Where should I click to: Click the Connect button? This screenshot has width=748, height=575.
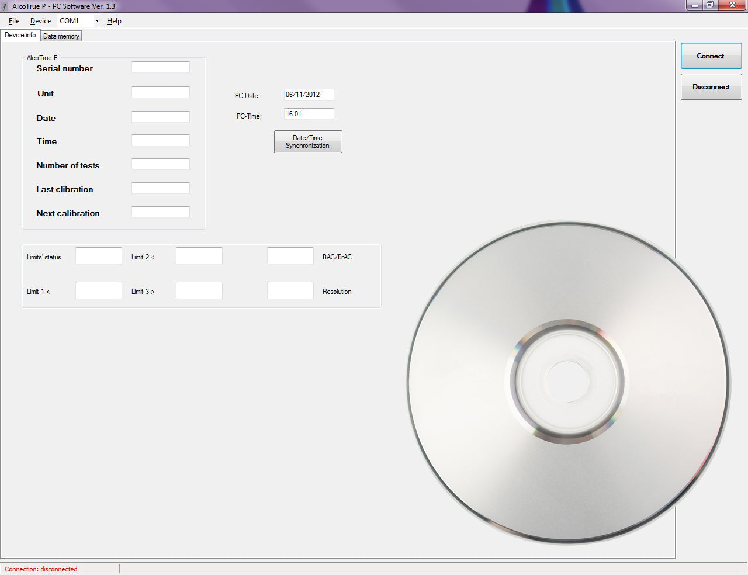click(x=711, y=56)
